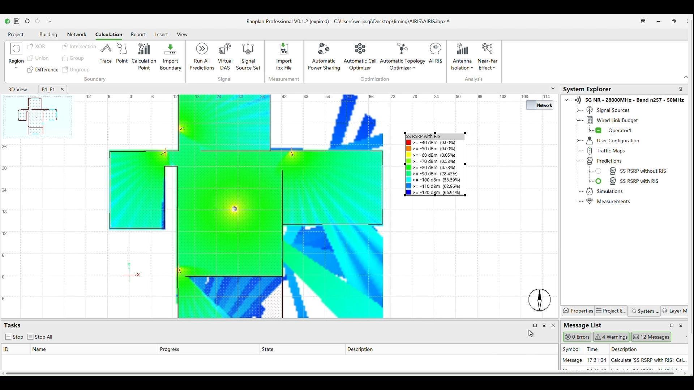Toggle the 12 Messages filter
Screen dimensions: 694x390
pyautogui.click(x=651, y=337)
